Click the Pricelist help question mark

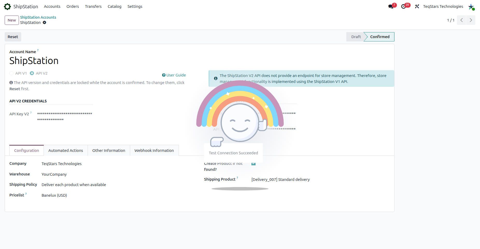[x=26, y=194]
